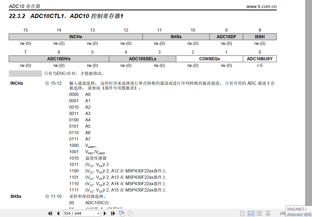Click the ADC10DF register field cell
This screenshot has width=312, height=217.
pos(226,37)
